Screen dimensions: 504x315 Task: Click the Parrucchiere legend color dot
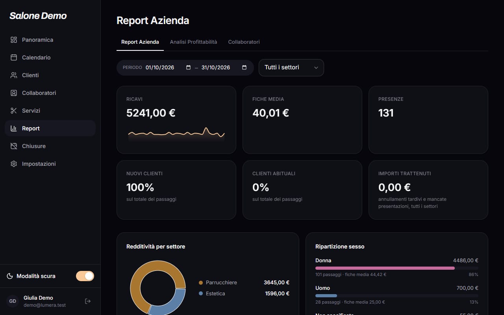201,283
